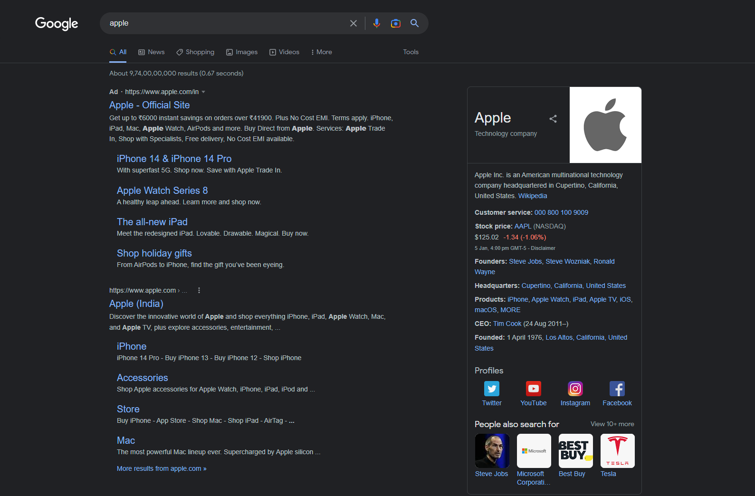This screenshot has height=496, width=755.
Task: Switch to the Images tab
Action: coord(242,52)
